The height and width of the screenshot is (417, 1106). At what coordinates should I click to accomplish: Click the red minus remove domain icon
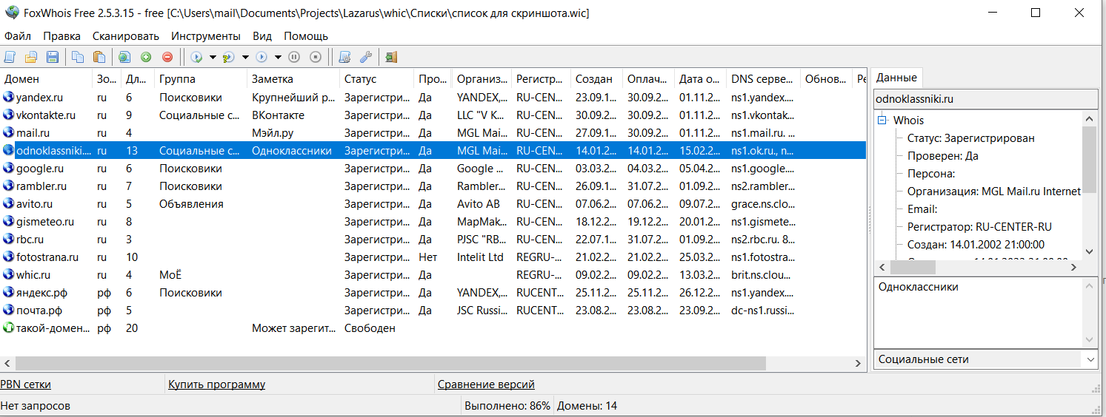tap(167, 57)
